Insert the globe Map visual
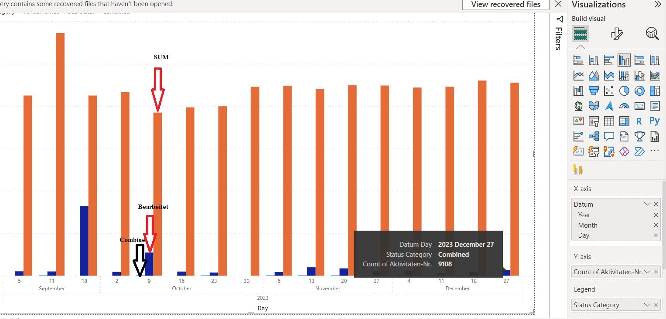This screenshot has width=666, height=319. point(578,106)
